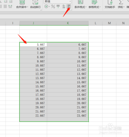The height and width of the screenshot is (137, 129).
Task: Select column J cell 10.667
Action: tap(33, 65)
